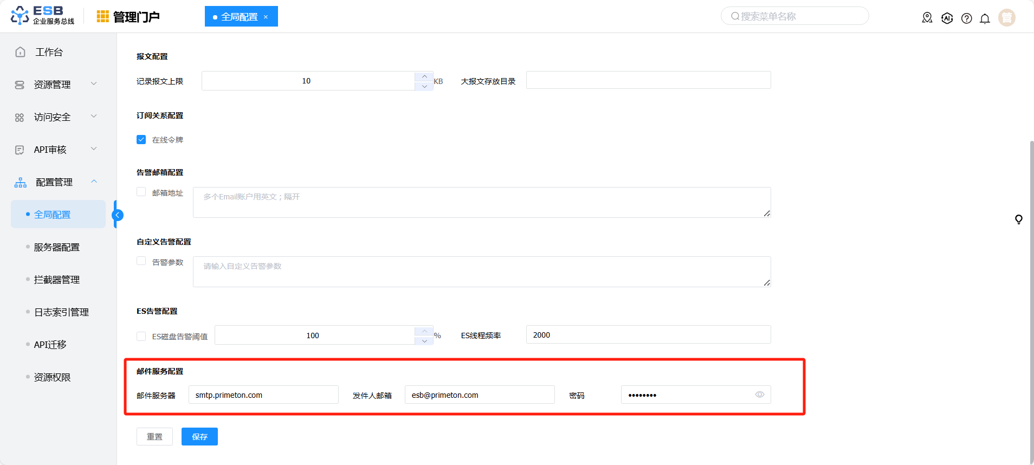This screenshot has width=1034, height=465.
Task: Open the 管理门户 grid icon
Action: click(x=102, y=17)
